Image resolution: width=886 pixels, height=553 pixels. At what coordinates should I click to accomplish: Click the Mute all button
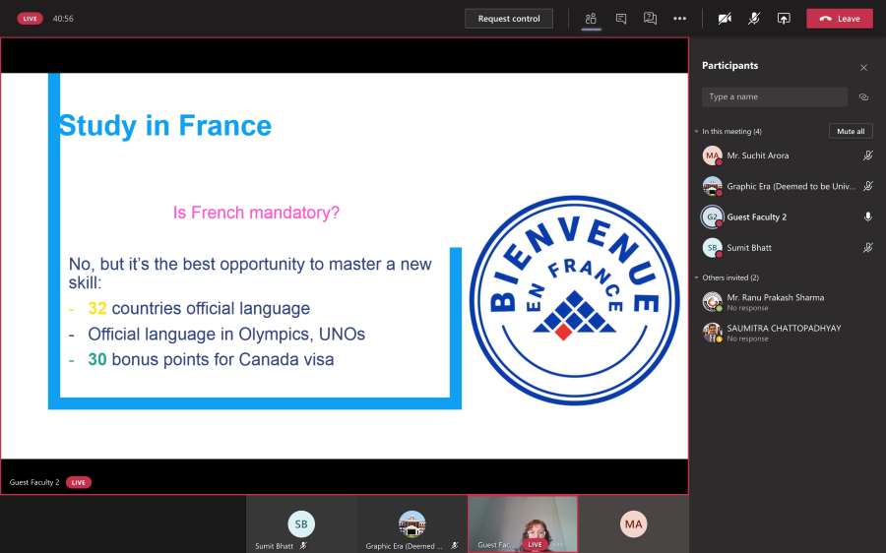[850, 131]
